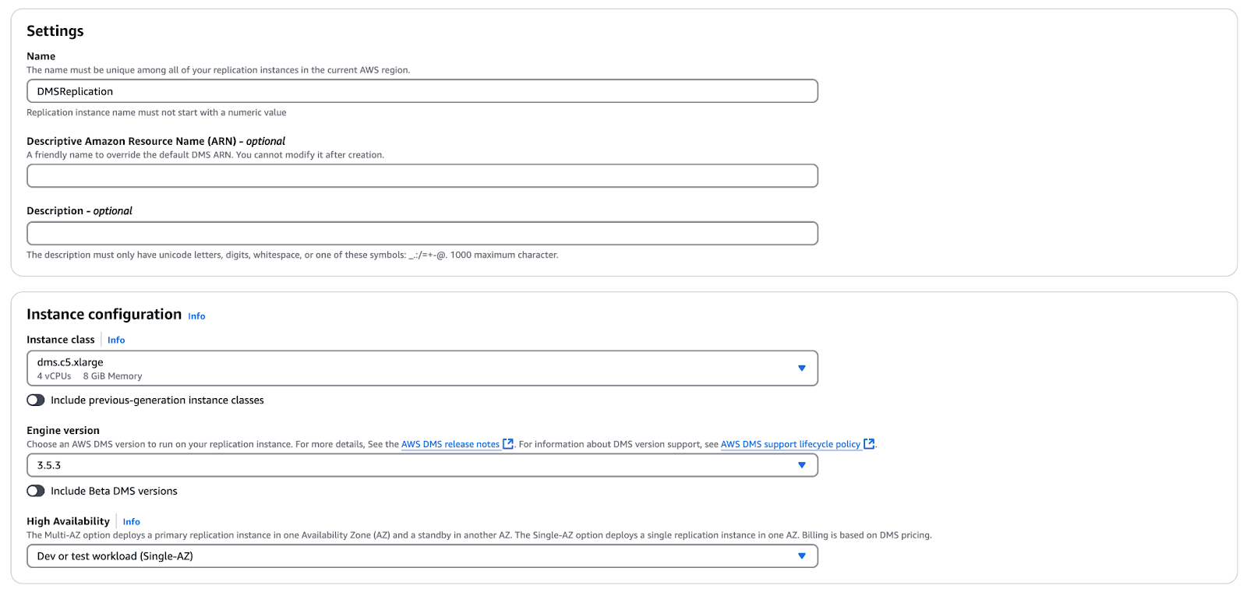Toggle Include Beta DMS versions

[x=36, y=492]
